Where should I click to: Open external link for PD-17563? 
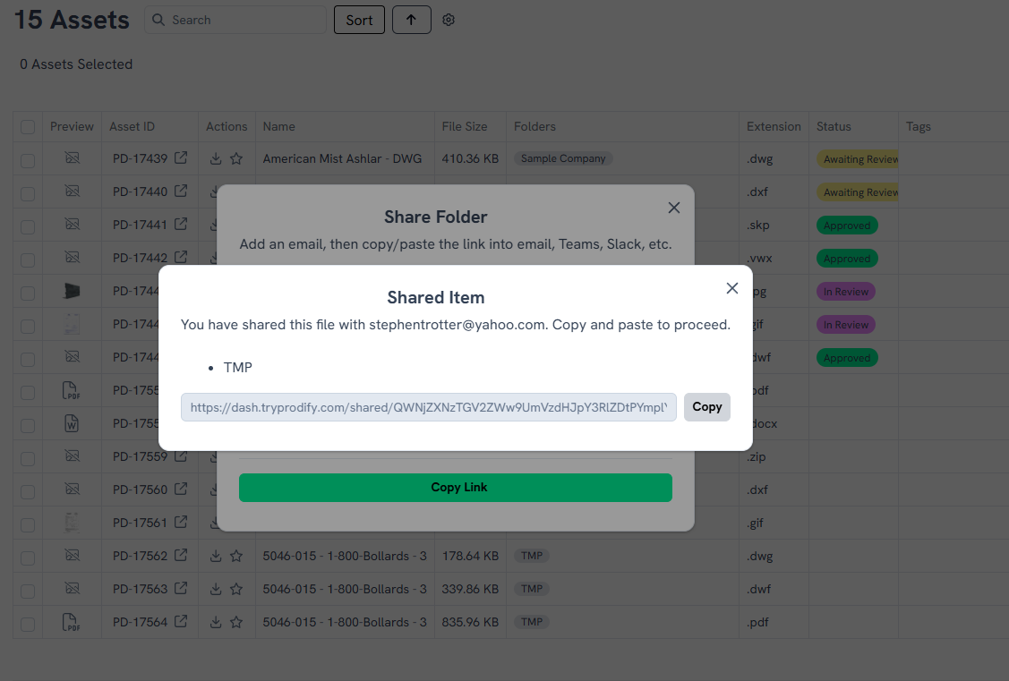pos(181,589)
